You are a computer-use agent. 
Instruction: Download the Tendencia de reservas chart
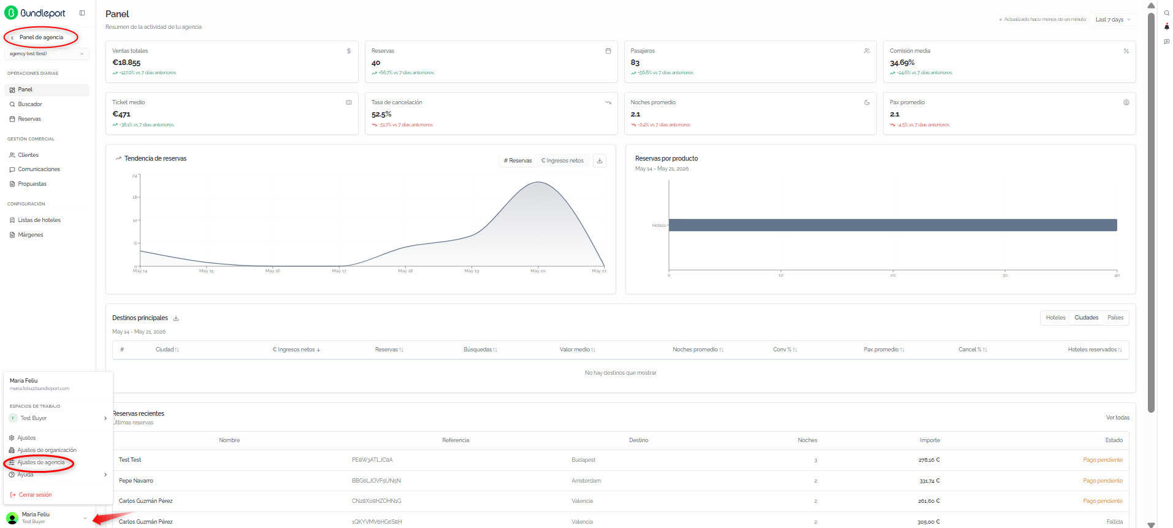tap(600, 161)
